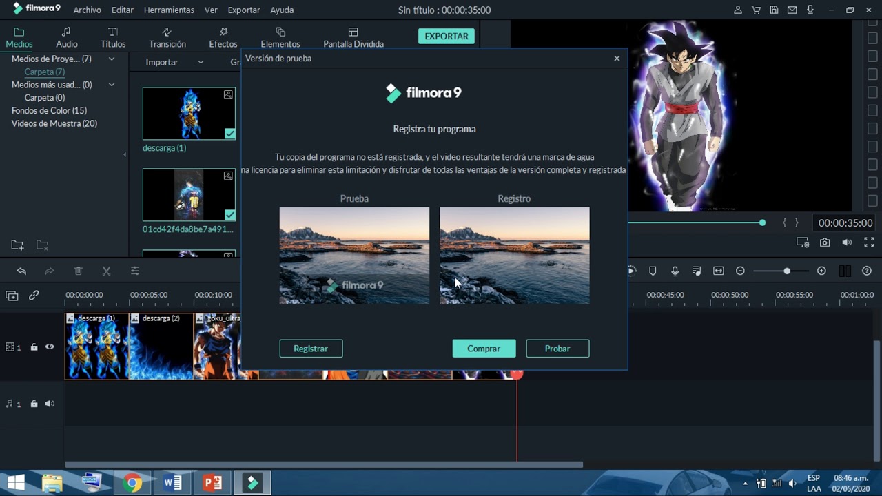882x496 pixels.
Task: Open the Archivo menu
Action: (87, 10)
